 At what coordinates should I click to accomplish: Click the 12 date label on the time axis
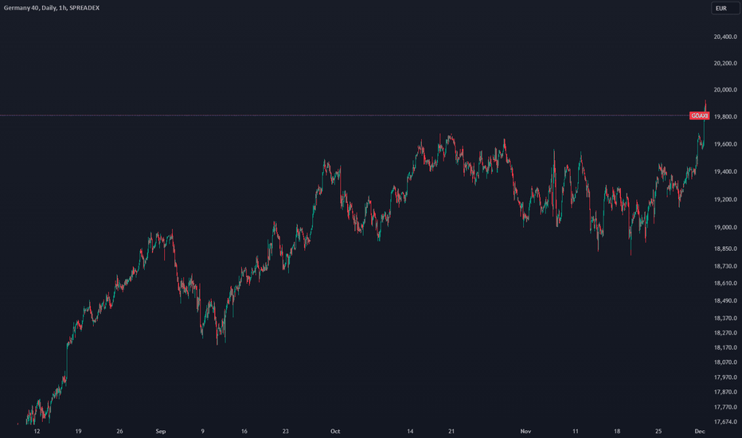(37, 432)
